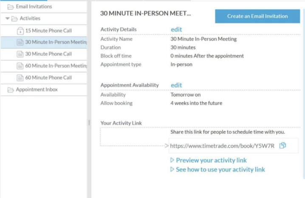305x198 pixels.
Task: Click the 60 Minute In-Person Meeting document icon
Action: point(20,66)
